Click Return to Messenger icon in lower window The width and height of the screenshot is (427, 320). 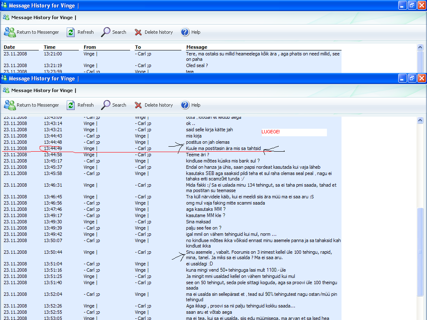point(10,105)
